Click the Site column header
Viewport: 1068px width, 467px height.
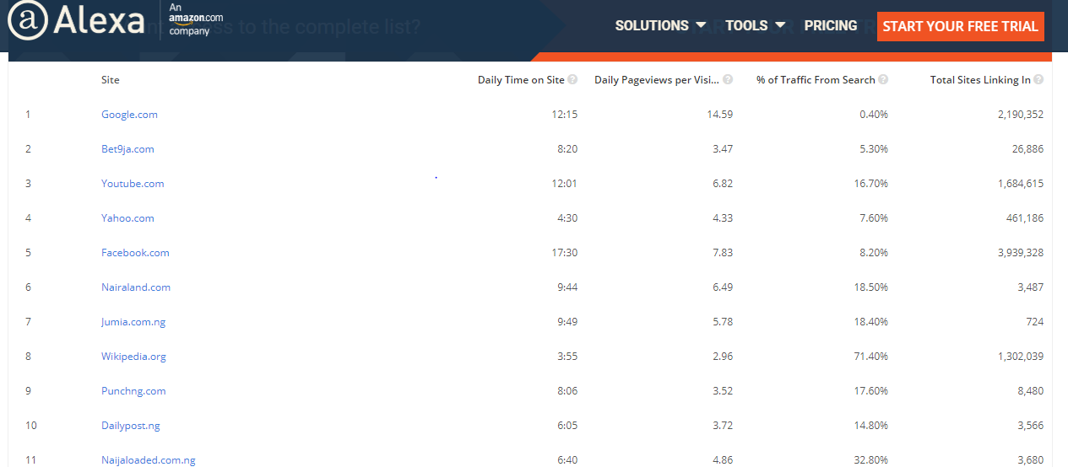coord(111,80)
